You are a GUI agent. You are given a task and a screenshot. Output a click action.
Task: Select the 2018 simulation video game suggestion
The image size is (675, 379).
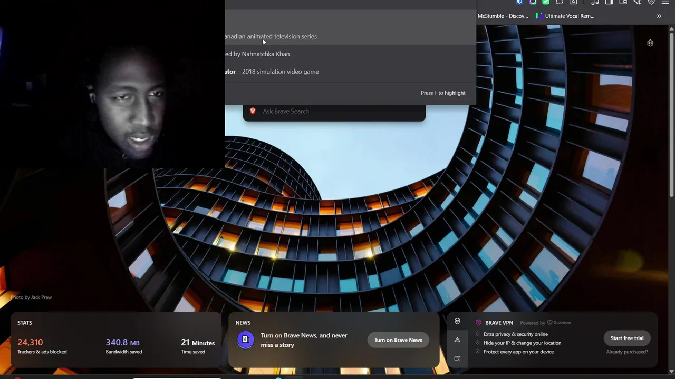[x=350, y=71]
